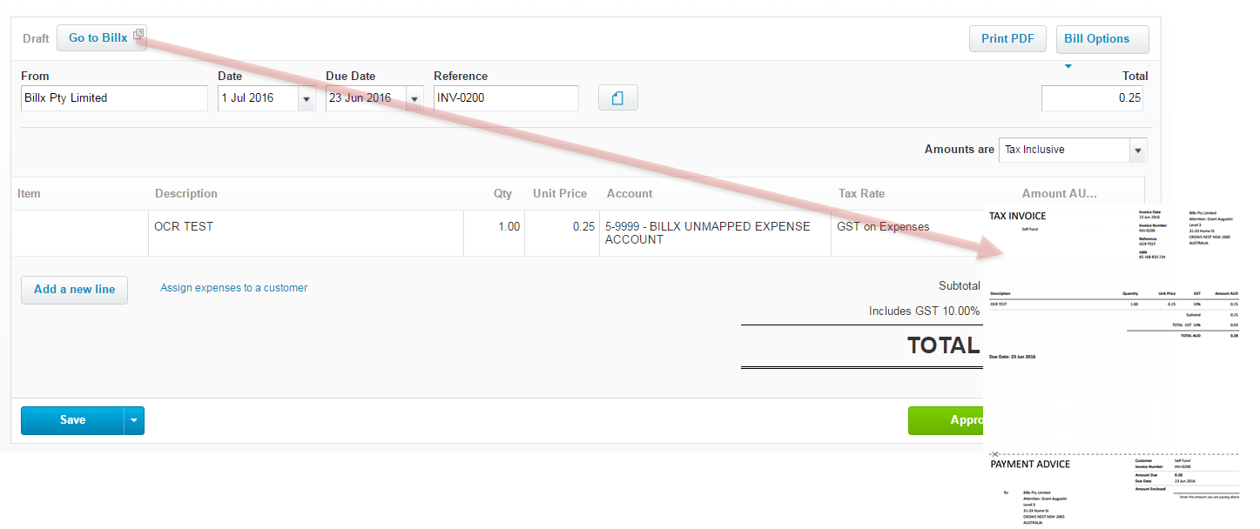
Task: Select the BILLX UNMAPPED EXPENSE ACCOUNT cell
Action: coord(715,233)
